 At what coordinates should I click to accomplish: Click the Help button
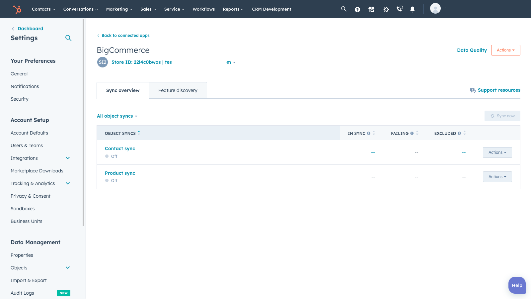click(517, 285)
